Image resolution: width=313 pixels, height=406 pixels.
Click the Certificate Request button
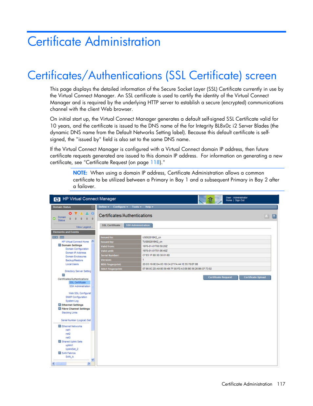click(220, 277)
